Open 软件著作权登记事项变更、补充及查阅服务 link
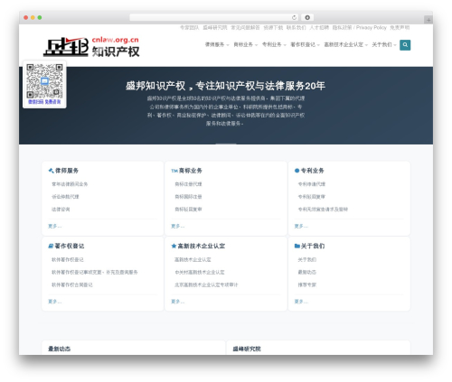 coord(95,273)
